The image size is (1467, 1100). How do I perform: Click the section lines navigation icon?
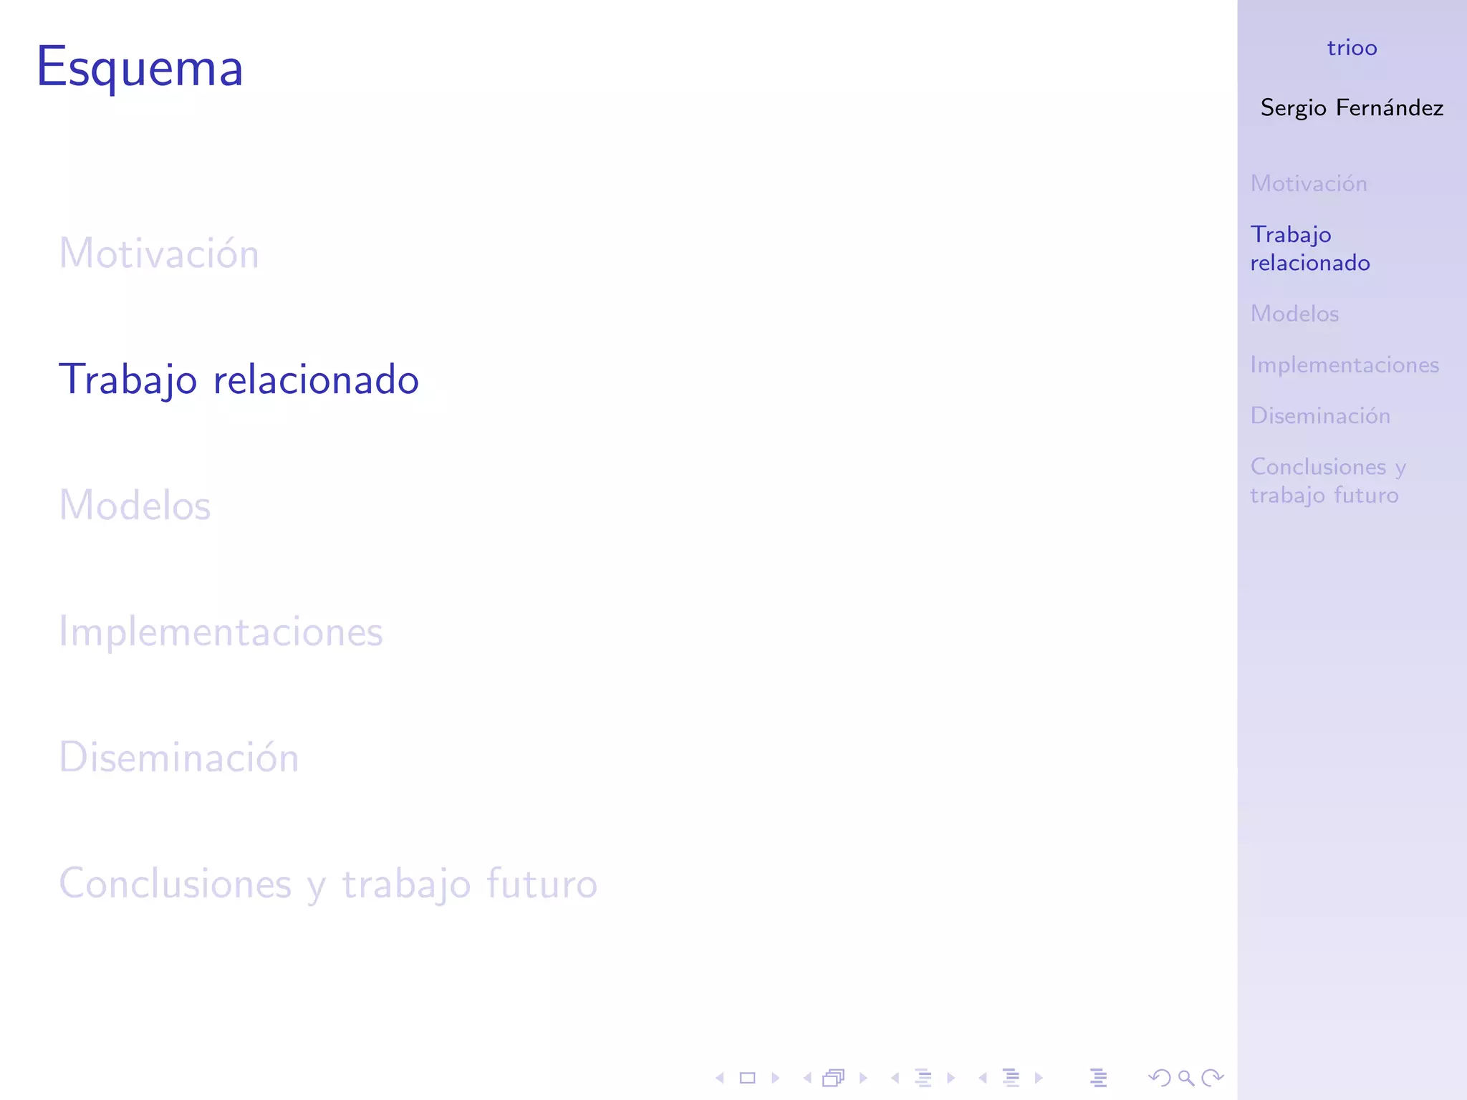tap(1011, 1078)
